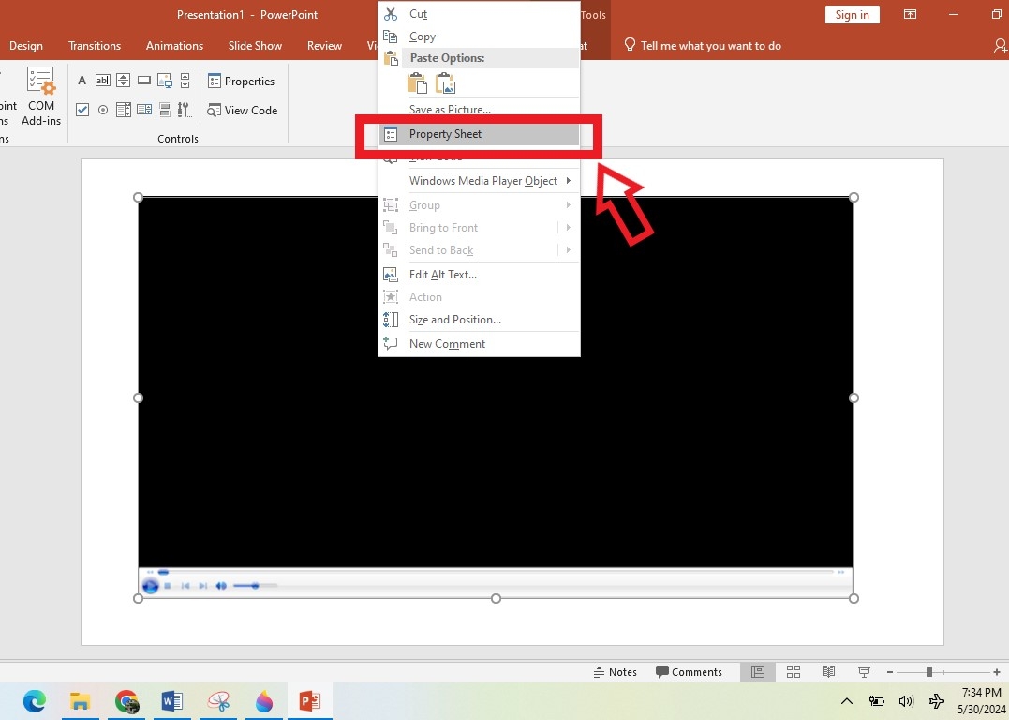Insert a Combo Box control
The width and height of the screenshot is (1009, 720).
(x=143, y=110)
